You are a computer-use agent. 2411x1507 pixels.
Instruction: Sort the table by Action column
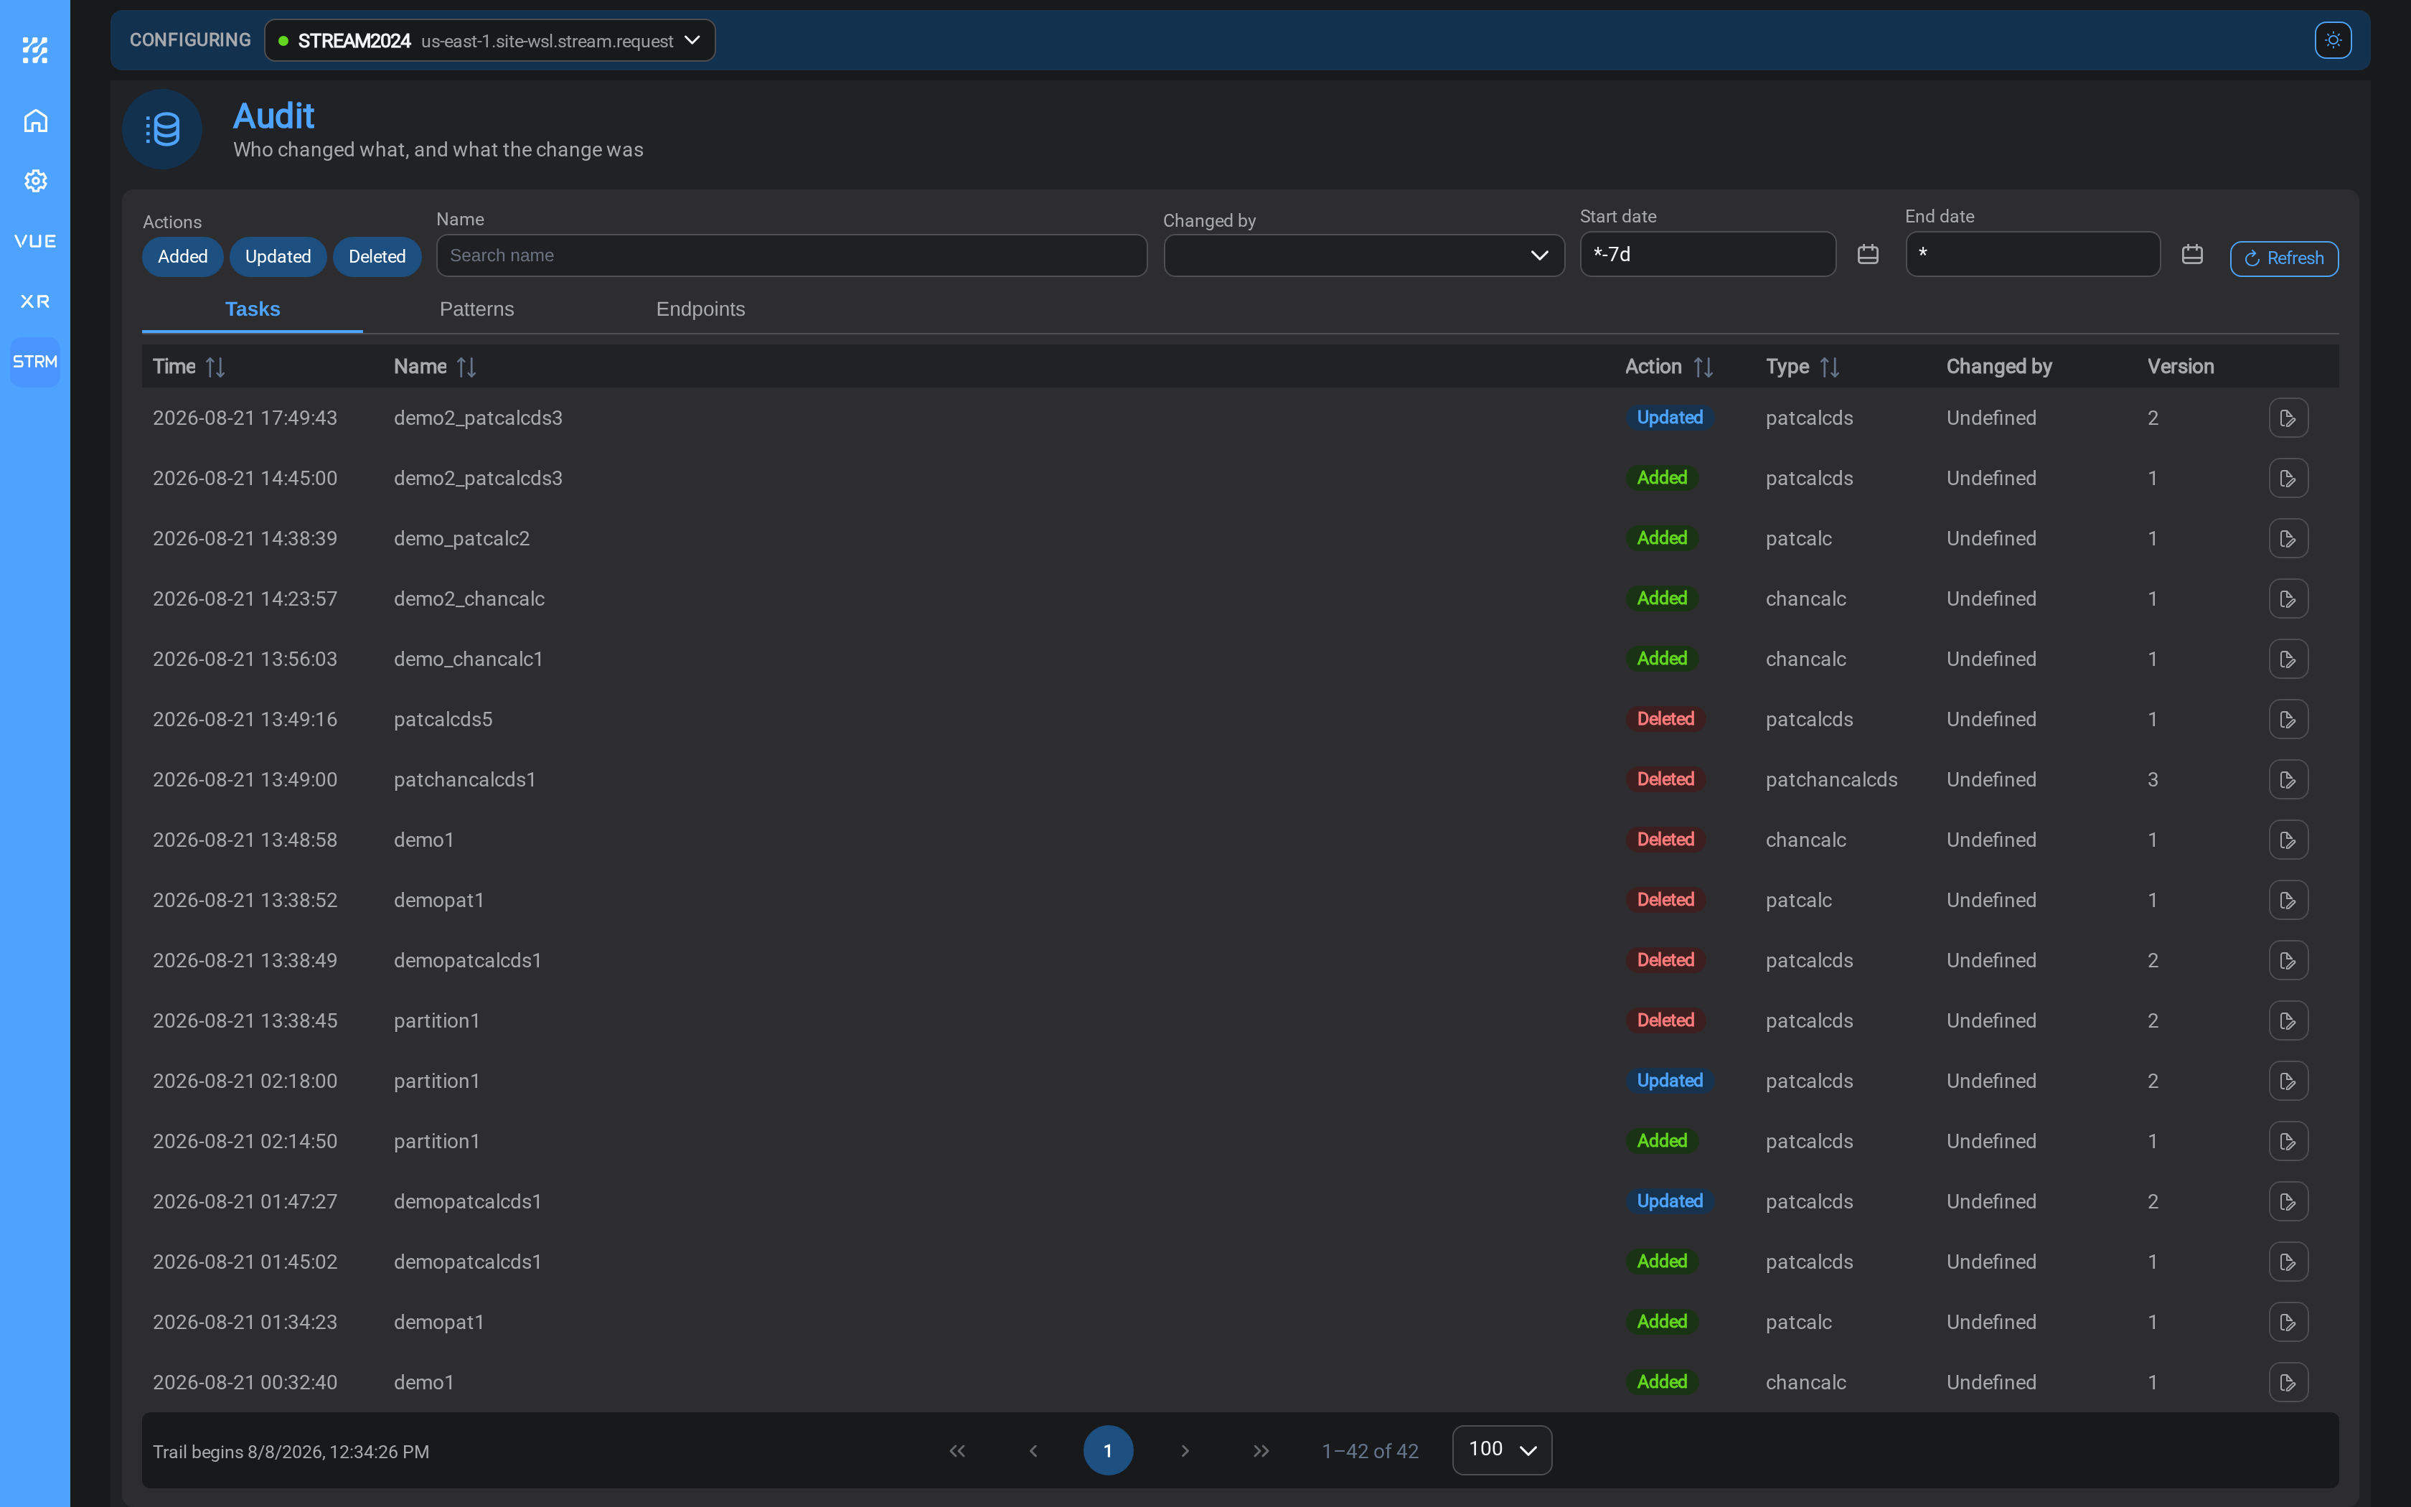[1703, 367]
